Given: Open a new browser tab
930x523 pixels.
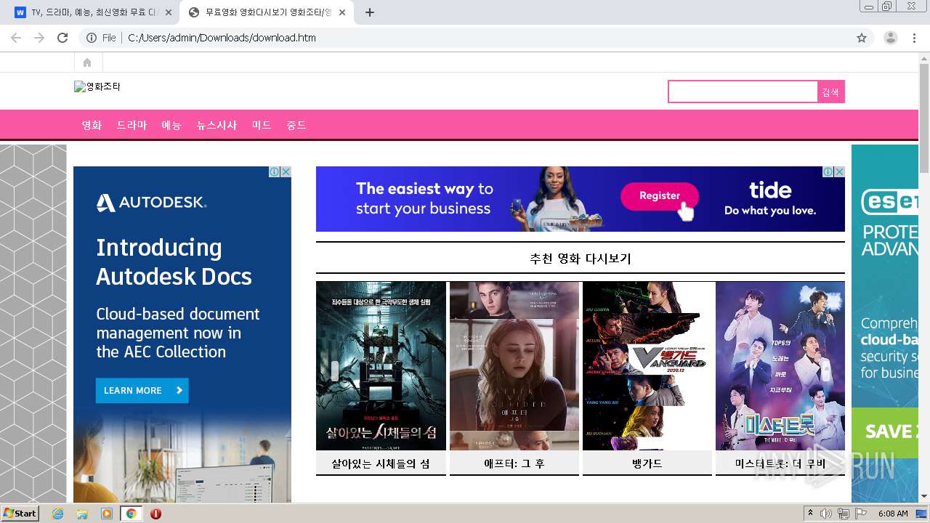Looking at the screenshot, I should pyautogui.click(x=370, y=12).
